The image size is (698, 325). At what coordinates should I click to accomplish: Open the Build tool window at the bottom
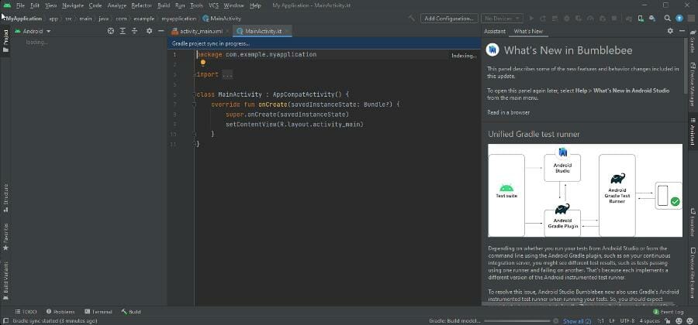pos(131,312)
